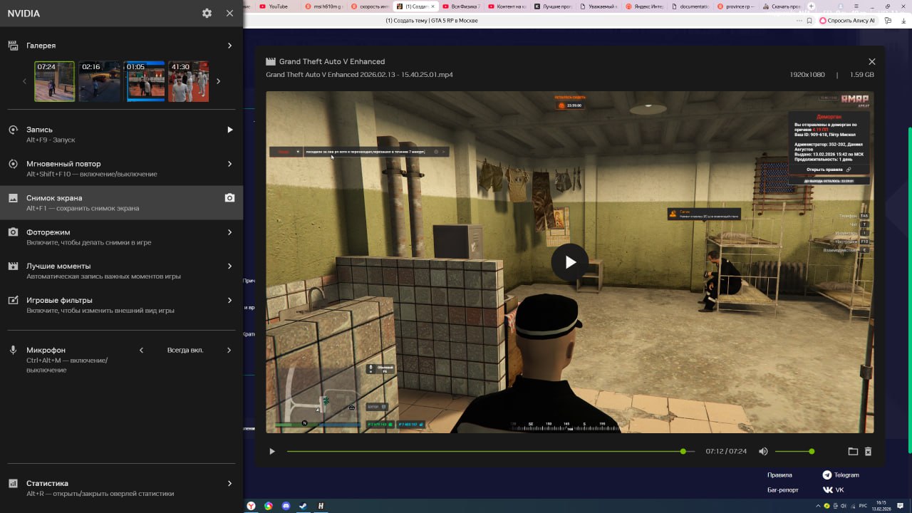The height and width of the screenshot is (513, 912).
Task: Close the active Создать browser tab
Action: click(432, 6)
